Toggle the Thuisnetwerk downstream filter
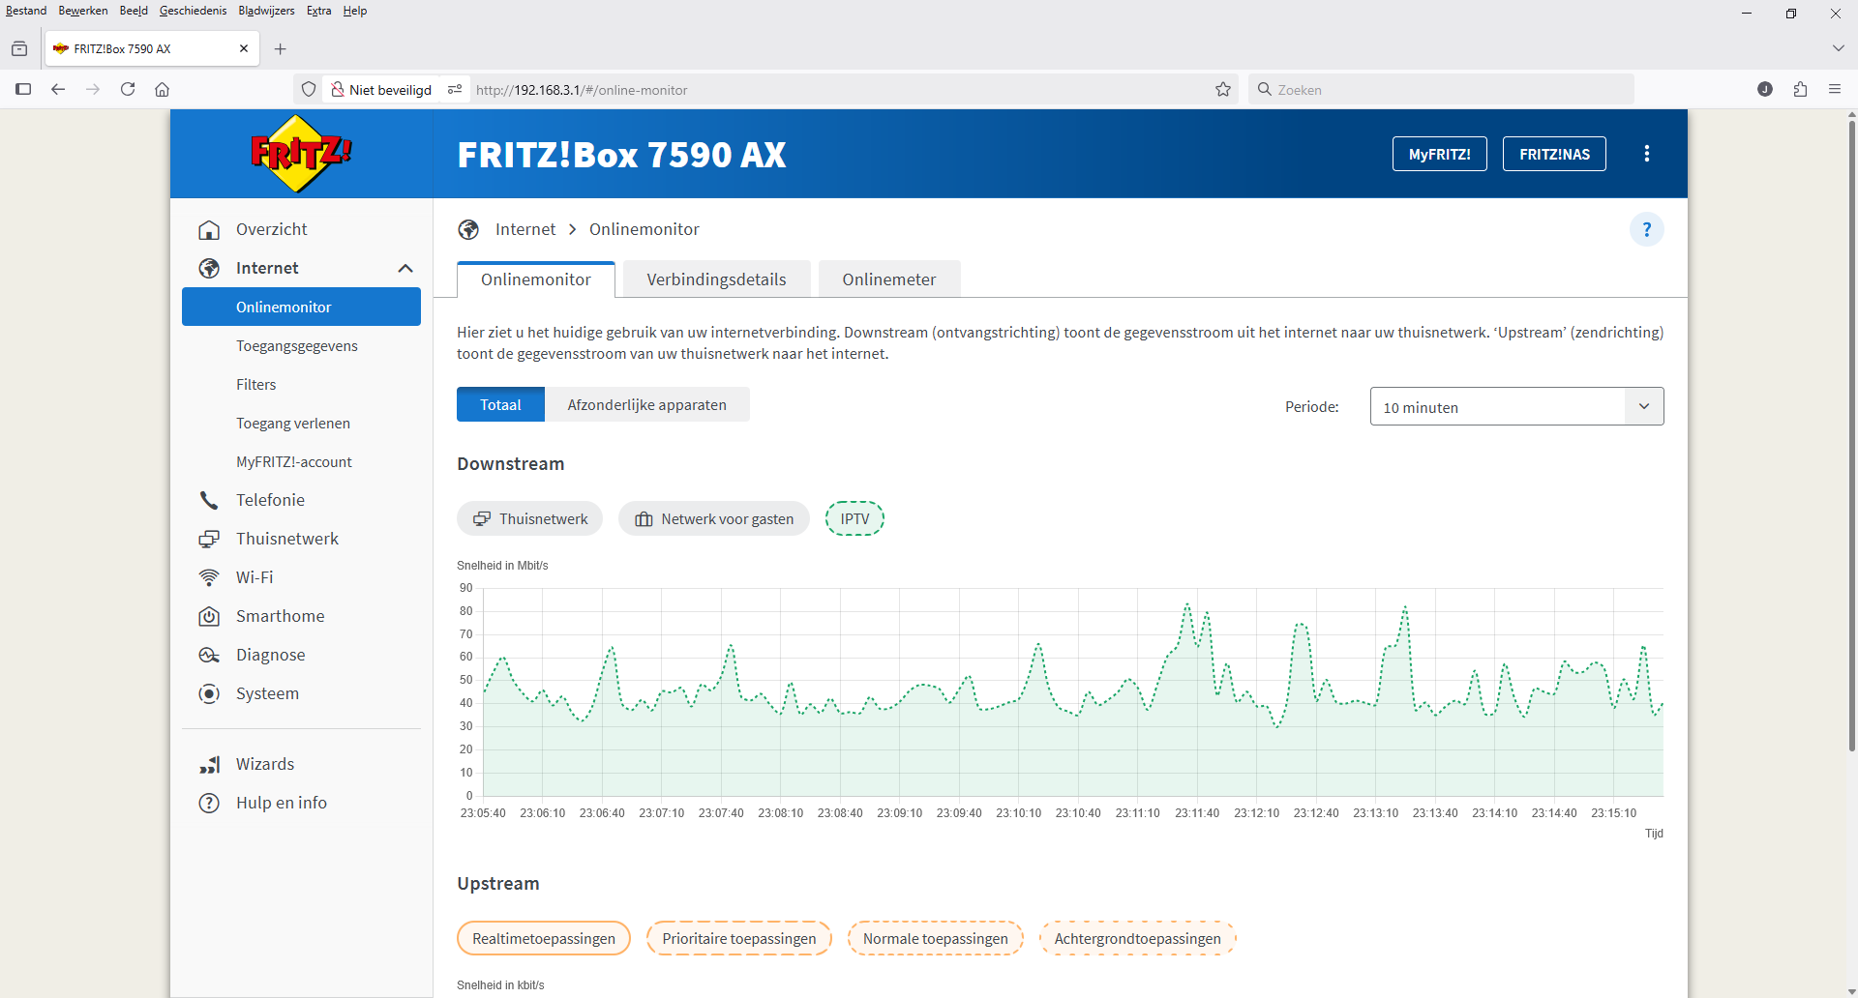 pos(529,518)
